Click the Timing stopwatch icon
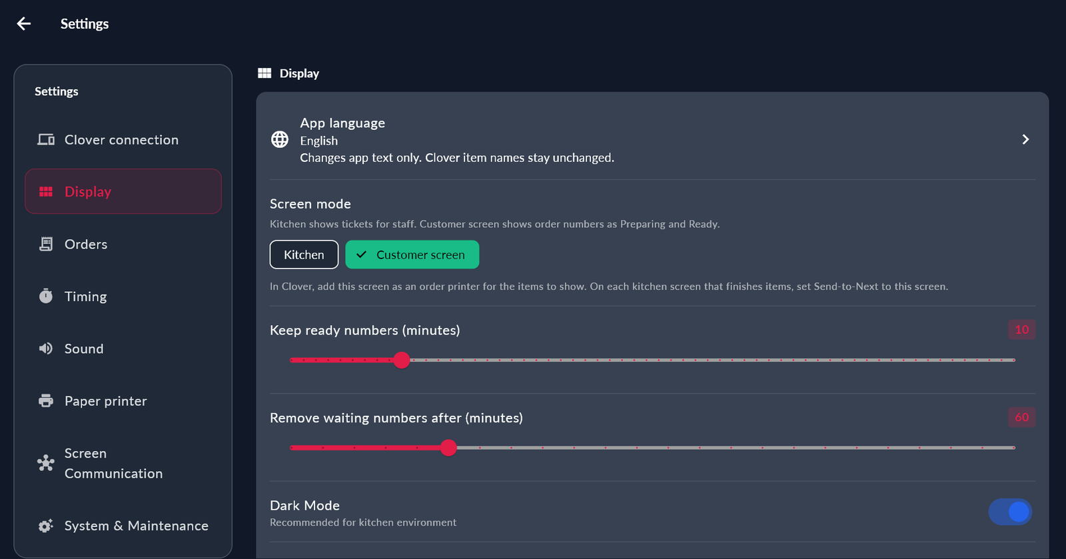Image resolution: width=1066 pixels, height=559 pixels. [46, 296]
